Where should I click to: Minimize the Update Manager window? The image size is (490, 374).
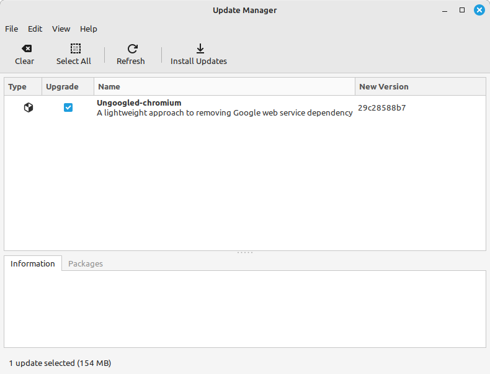[x=445, y=11]
